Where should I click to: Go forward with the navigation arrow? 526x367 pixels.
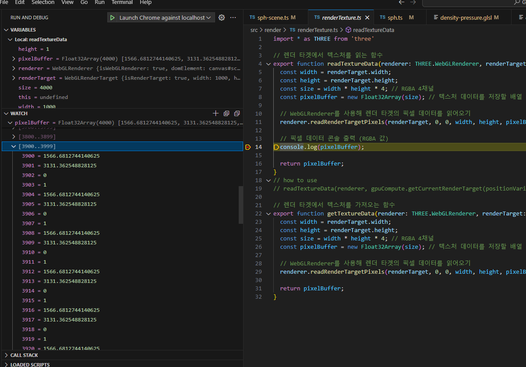pyautogui.click(x=413, y=2)
